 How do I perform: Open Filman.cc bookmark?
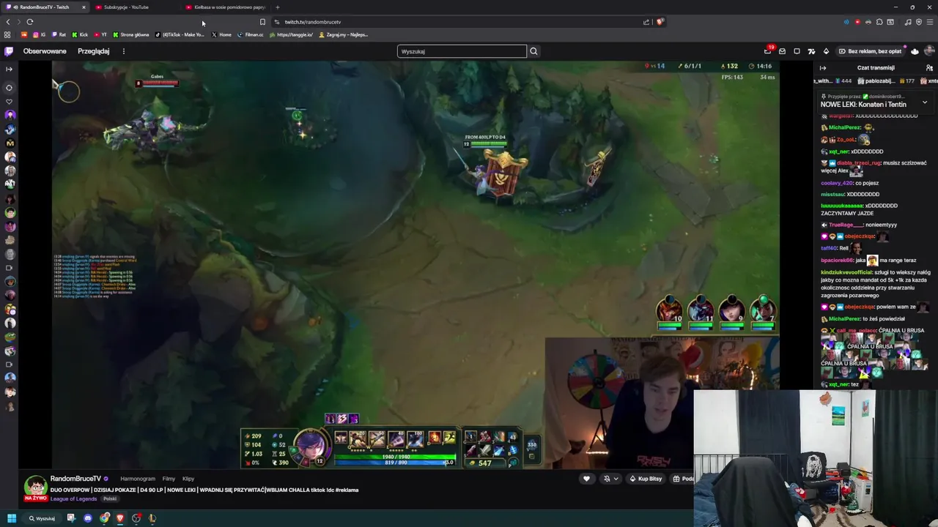click(250, 34)
